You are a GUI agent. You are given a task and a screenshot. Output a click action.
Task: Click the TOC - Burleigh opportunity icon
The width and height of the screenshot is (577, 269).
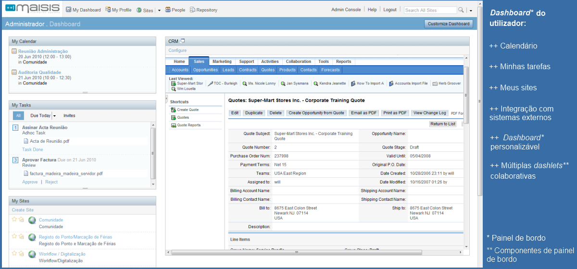click(x=210, y=83)
